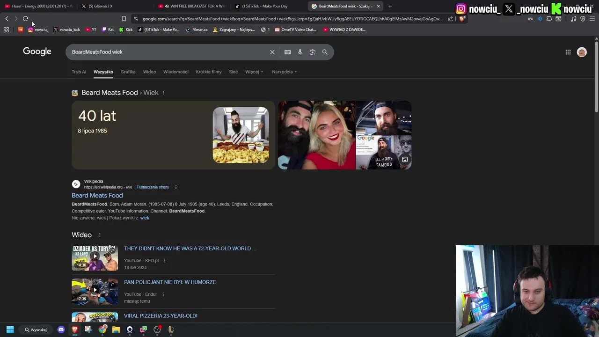Go back using the browser back arrow
This screenshot has height=337, width=599.
[x=7, y=19]
